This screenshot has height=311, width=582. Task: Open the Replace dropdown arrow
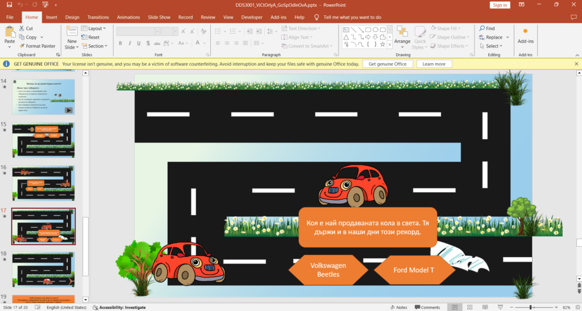coord(508,37)
